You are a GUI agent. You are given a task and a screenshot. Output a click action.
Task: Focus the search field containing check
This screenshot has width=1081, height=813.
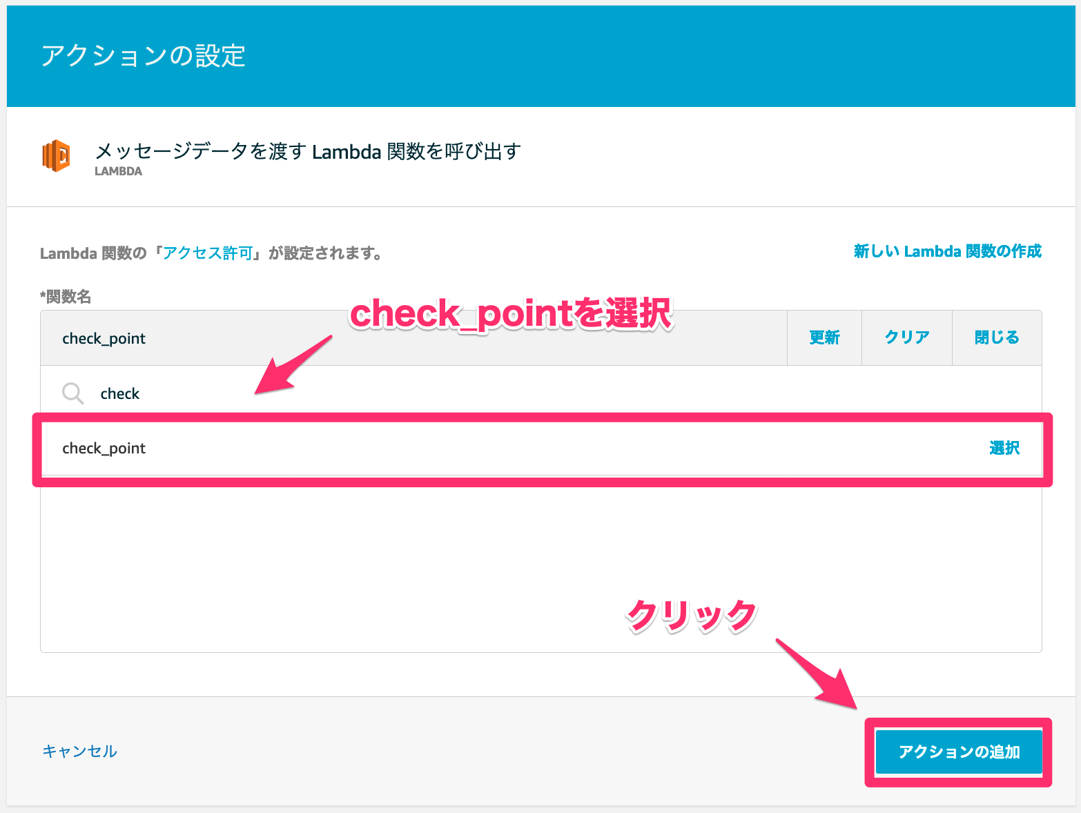coord(541,393)
